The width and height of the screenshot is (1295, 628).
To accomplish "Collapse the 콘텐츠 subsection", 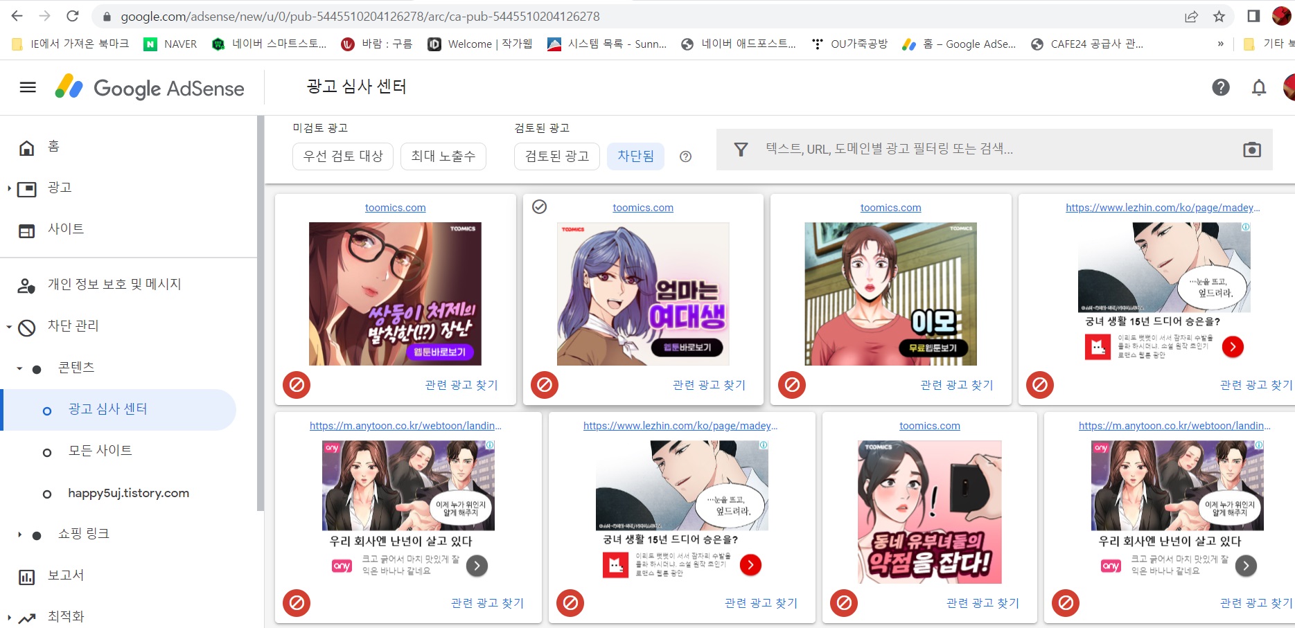I will (x=19, y=368).
